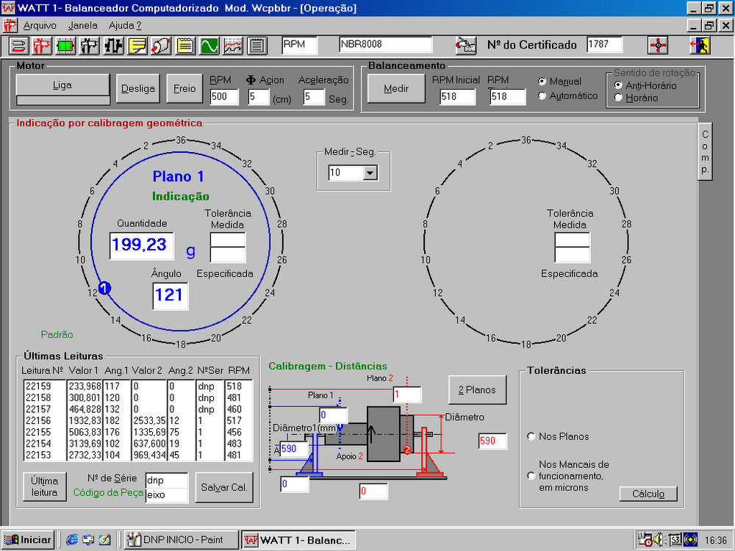The image size is (735, 551).
Task: Click the Freio brake button
Action: tap(184, 89)
